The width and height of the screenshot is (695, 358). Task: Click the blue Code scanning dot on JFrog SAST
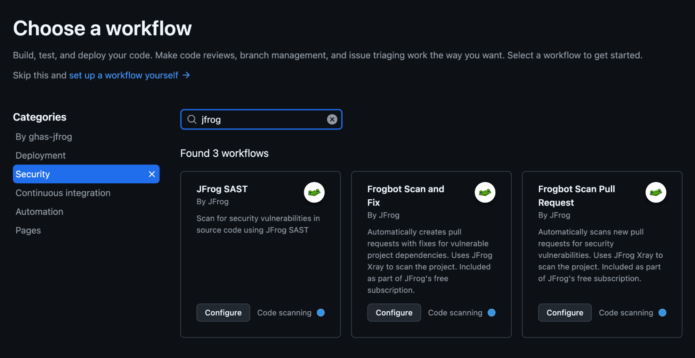click(x=320, y=313)
